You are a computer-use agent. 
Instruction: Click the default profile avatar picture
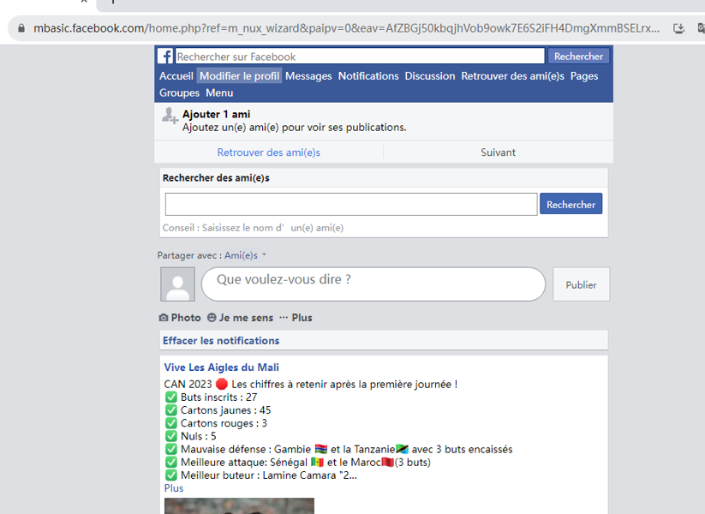[178, 284]
